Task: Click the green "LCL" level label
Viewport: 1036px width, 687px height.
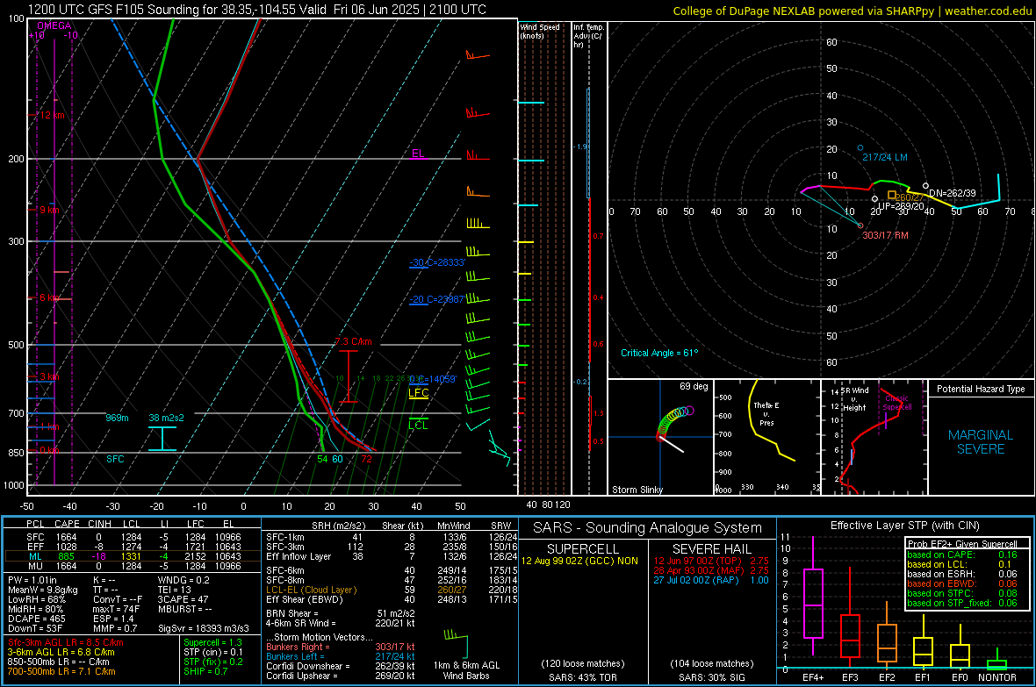Action: tap(418, 426)
